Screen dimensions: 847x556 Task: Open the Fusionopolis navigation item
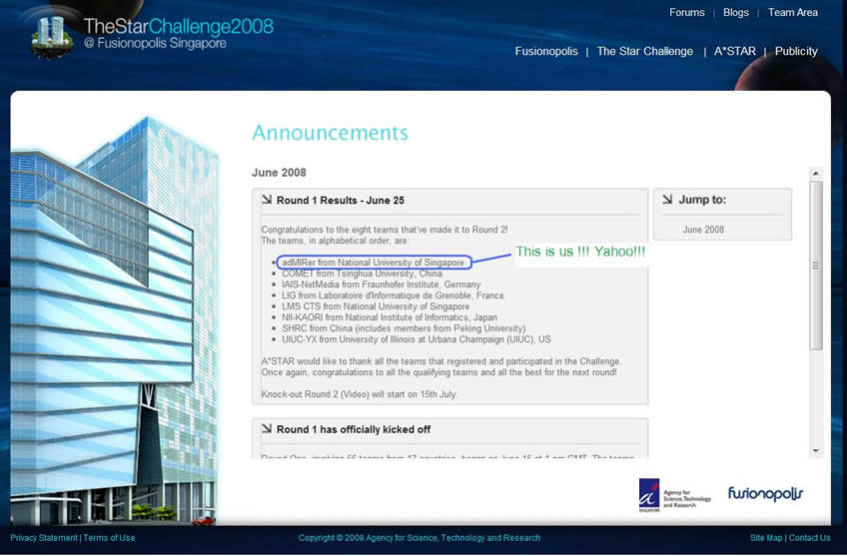point(545,52)
